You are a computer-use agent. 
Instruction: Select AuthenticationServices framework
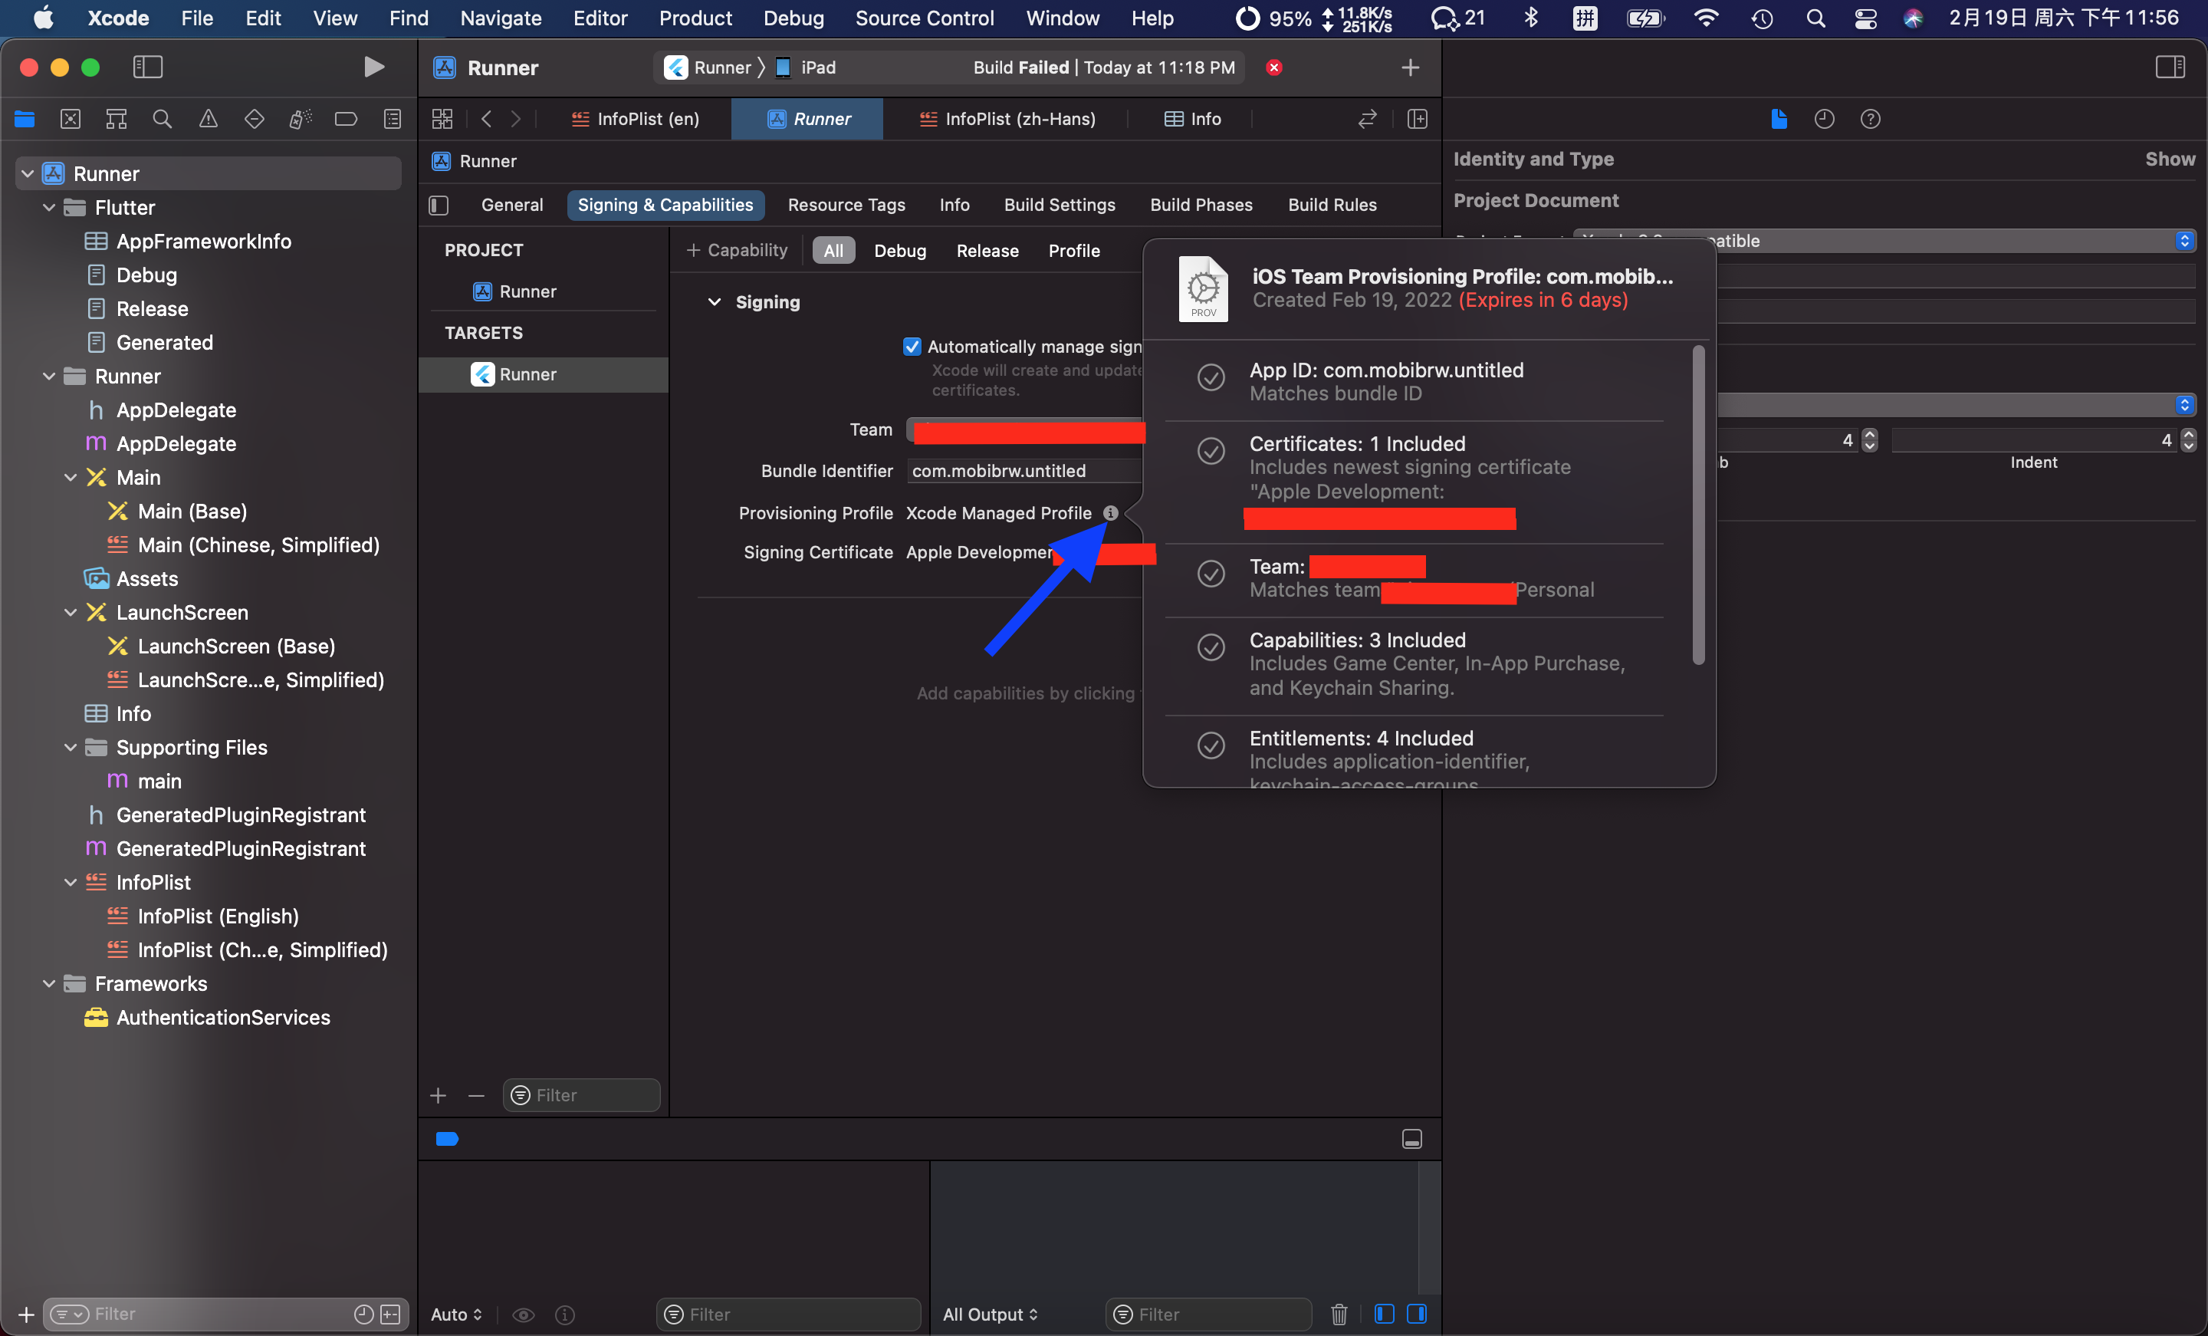[223, 1018]
